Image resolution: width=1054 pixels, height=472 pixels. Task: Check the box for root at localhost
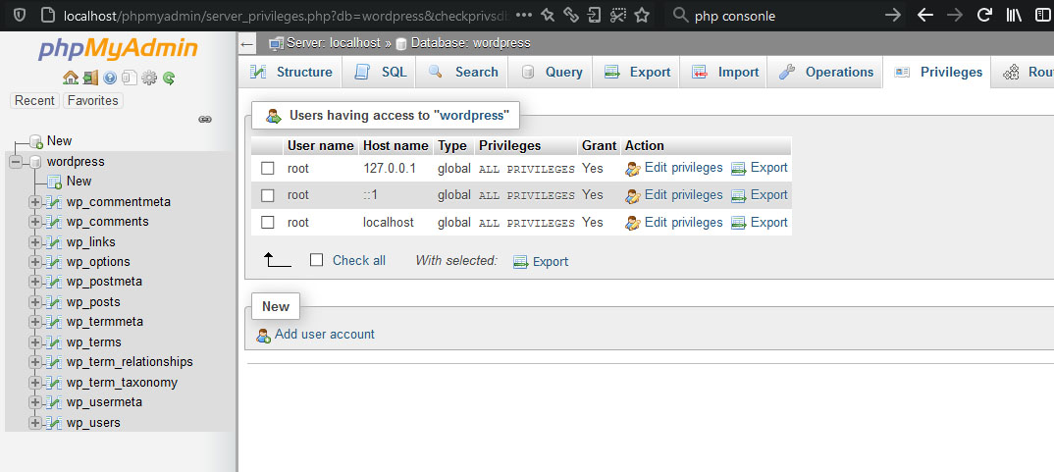tap(268, 223)
